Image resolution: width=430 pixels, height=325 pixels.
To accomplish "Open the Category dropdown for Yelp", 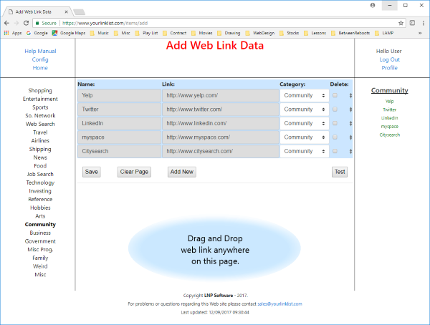I will [305, 95].
